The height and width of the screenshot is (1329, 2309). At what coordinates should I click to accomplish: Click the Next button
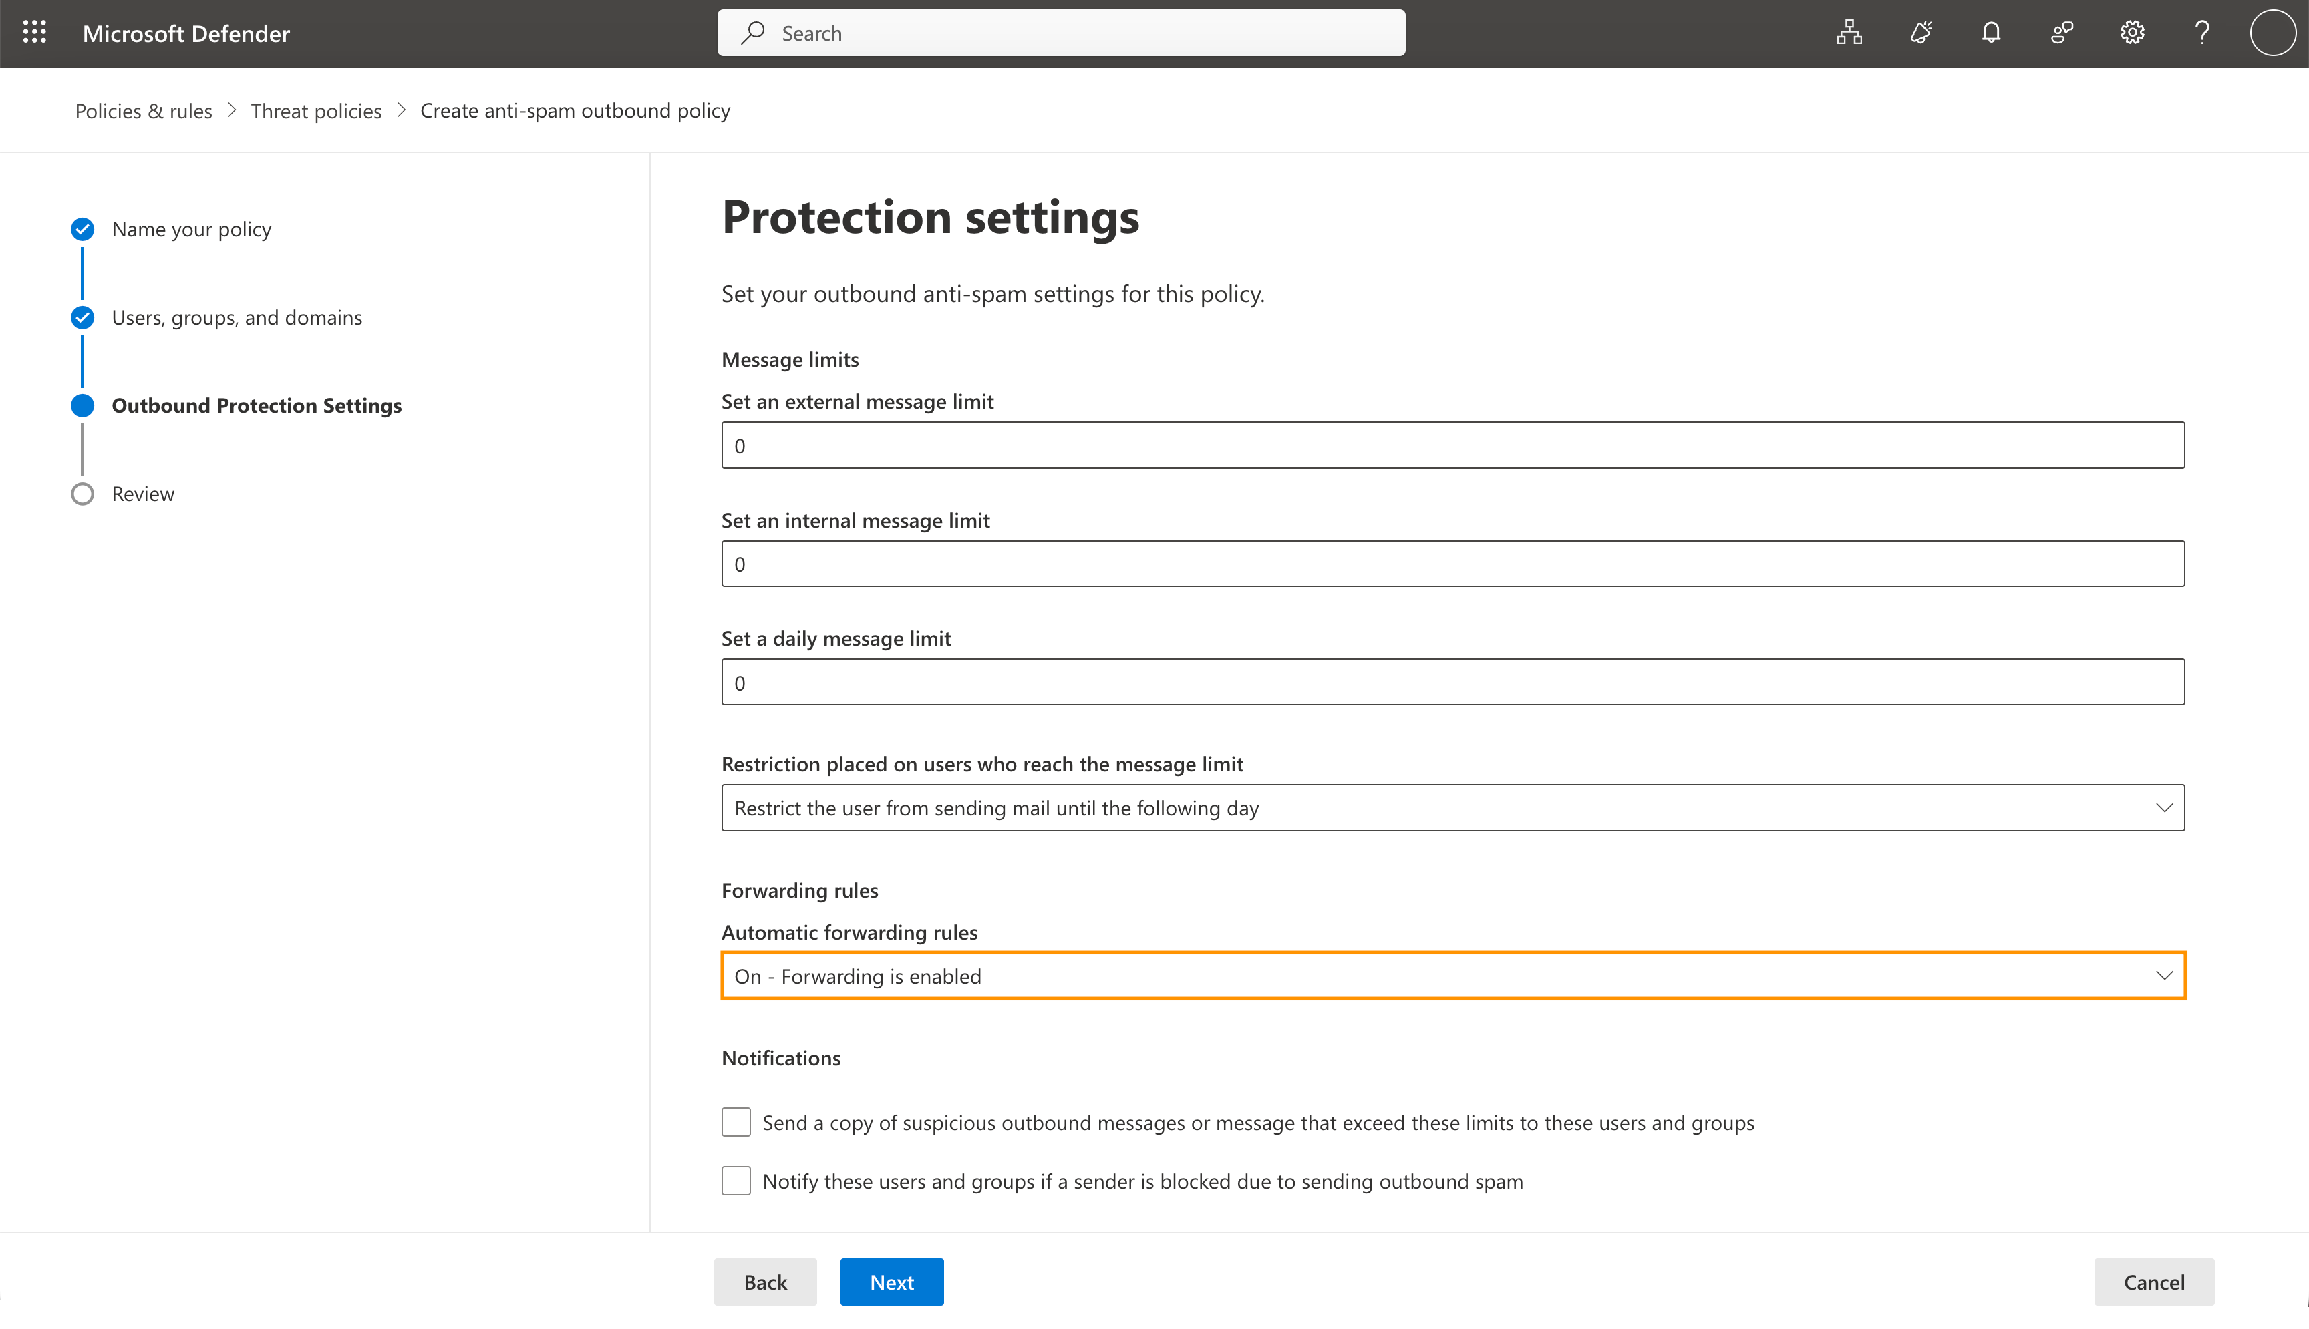[x=892, y=1282]
